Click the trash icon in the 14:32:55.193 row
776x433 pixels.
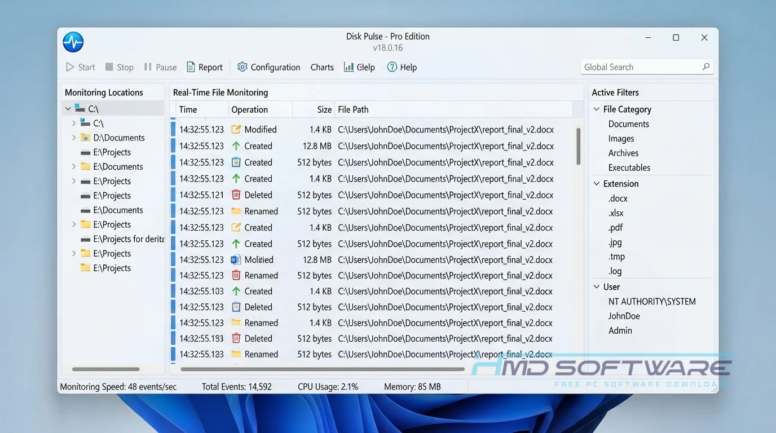[236, 339]
